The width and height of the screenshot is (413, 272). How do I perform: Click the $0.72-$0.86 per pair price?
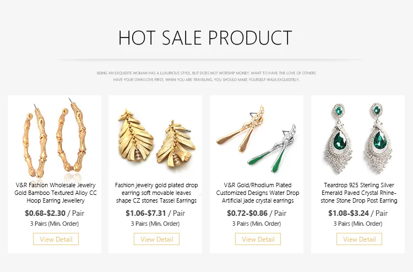coord(257,213)
